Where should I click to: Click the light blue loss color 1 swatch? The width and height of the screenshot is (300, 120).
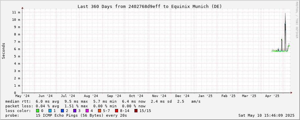click(50, 111)
